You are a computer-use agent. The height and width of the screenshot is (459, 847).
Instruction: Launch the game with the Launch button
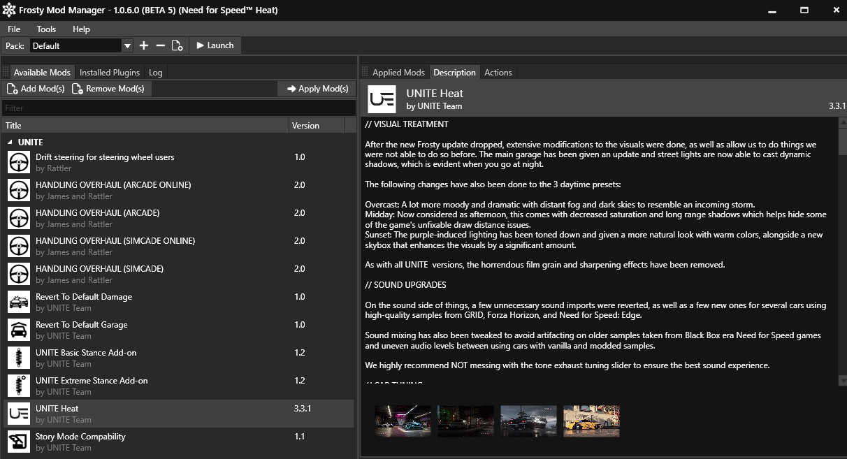pos(215,45)
